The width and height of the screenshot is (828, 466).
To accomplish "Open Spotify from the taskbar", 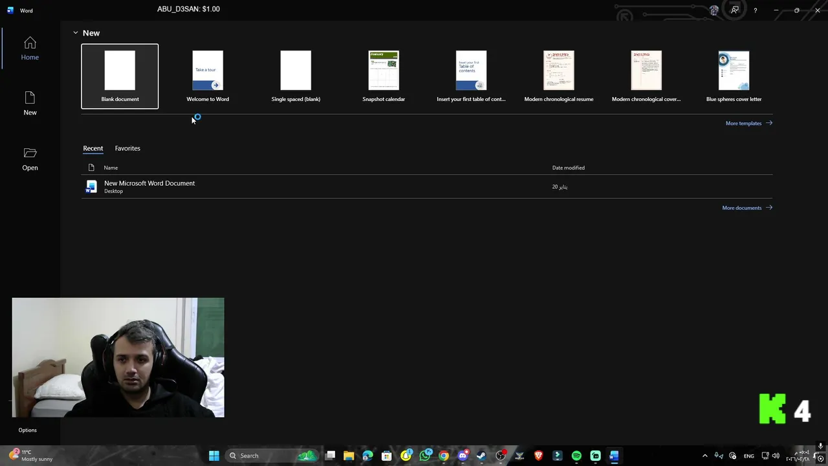I will [576, 456].
